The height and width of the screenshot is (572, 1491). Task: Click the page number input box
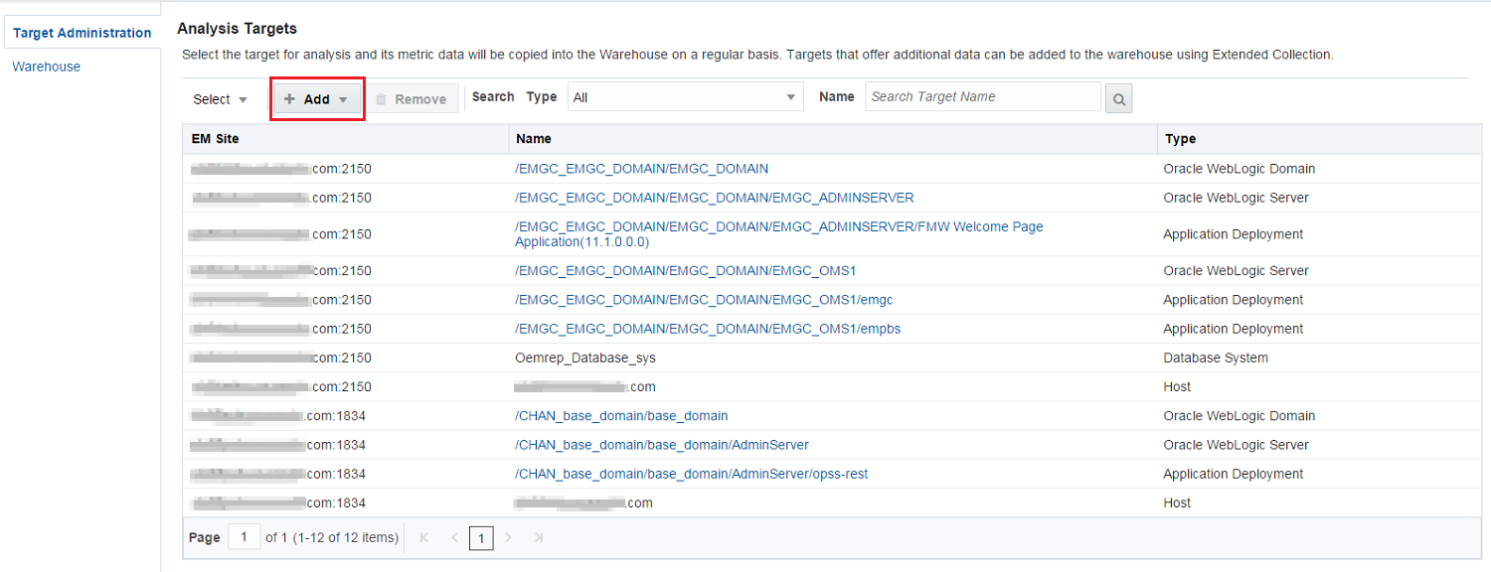tap(244, 537)
